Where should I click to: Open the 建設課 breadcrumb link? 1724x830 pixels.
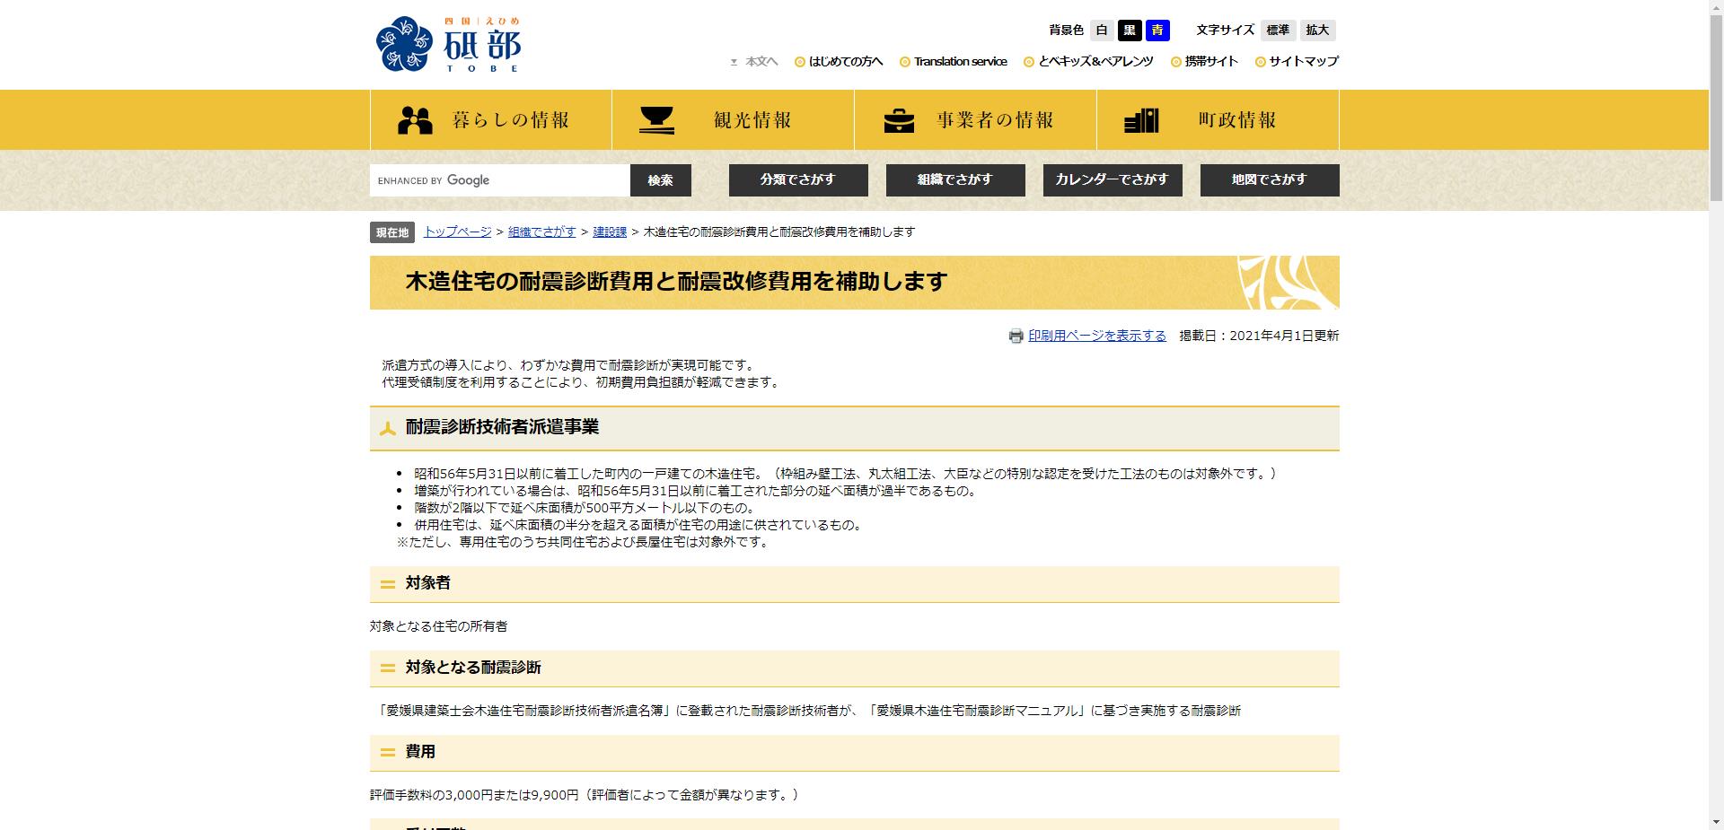(610, 232)
